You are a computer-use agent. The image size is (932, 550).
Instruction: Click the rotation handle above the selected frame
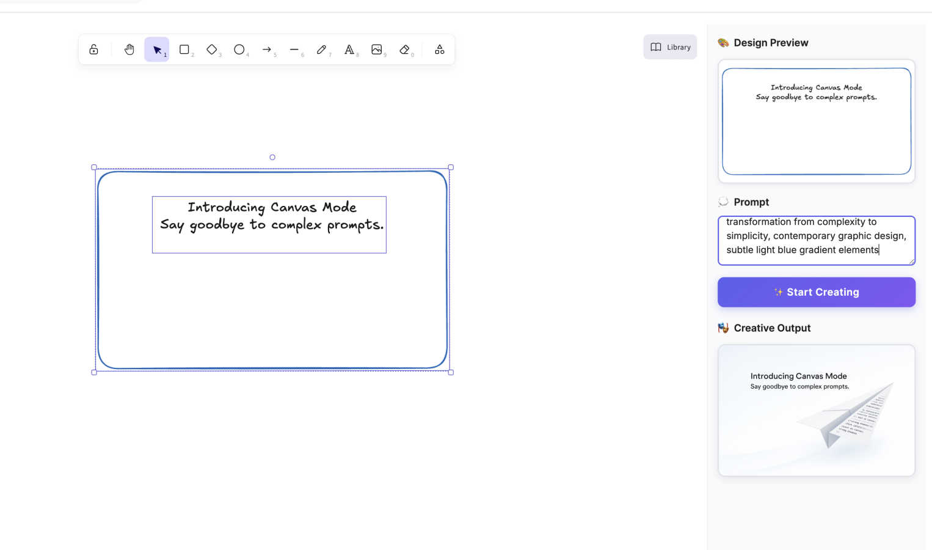[272, 157]
